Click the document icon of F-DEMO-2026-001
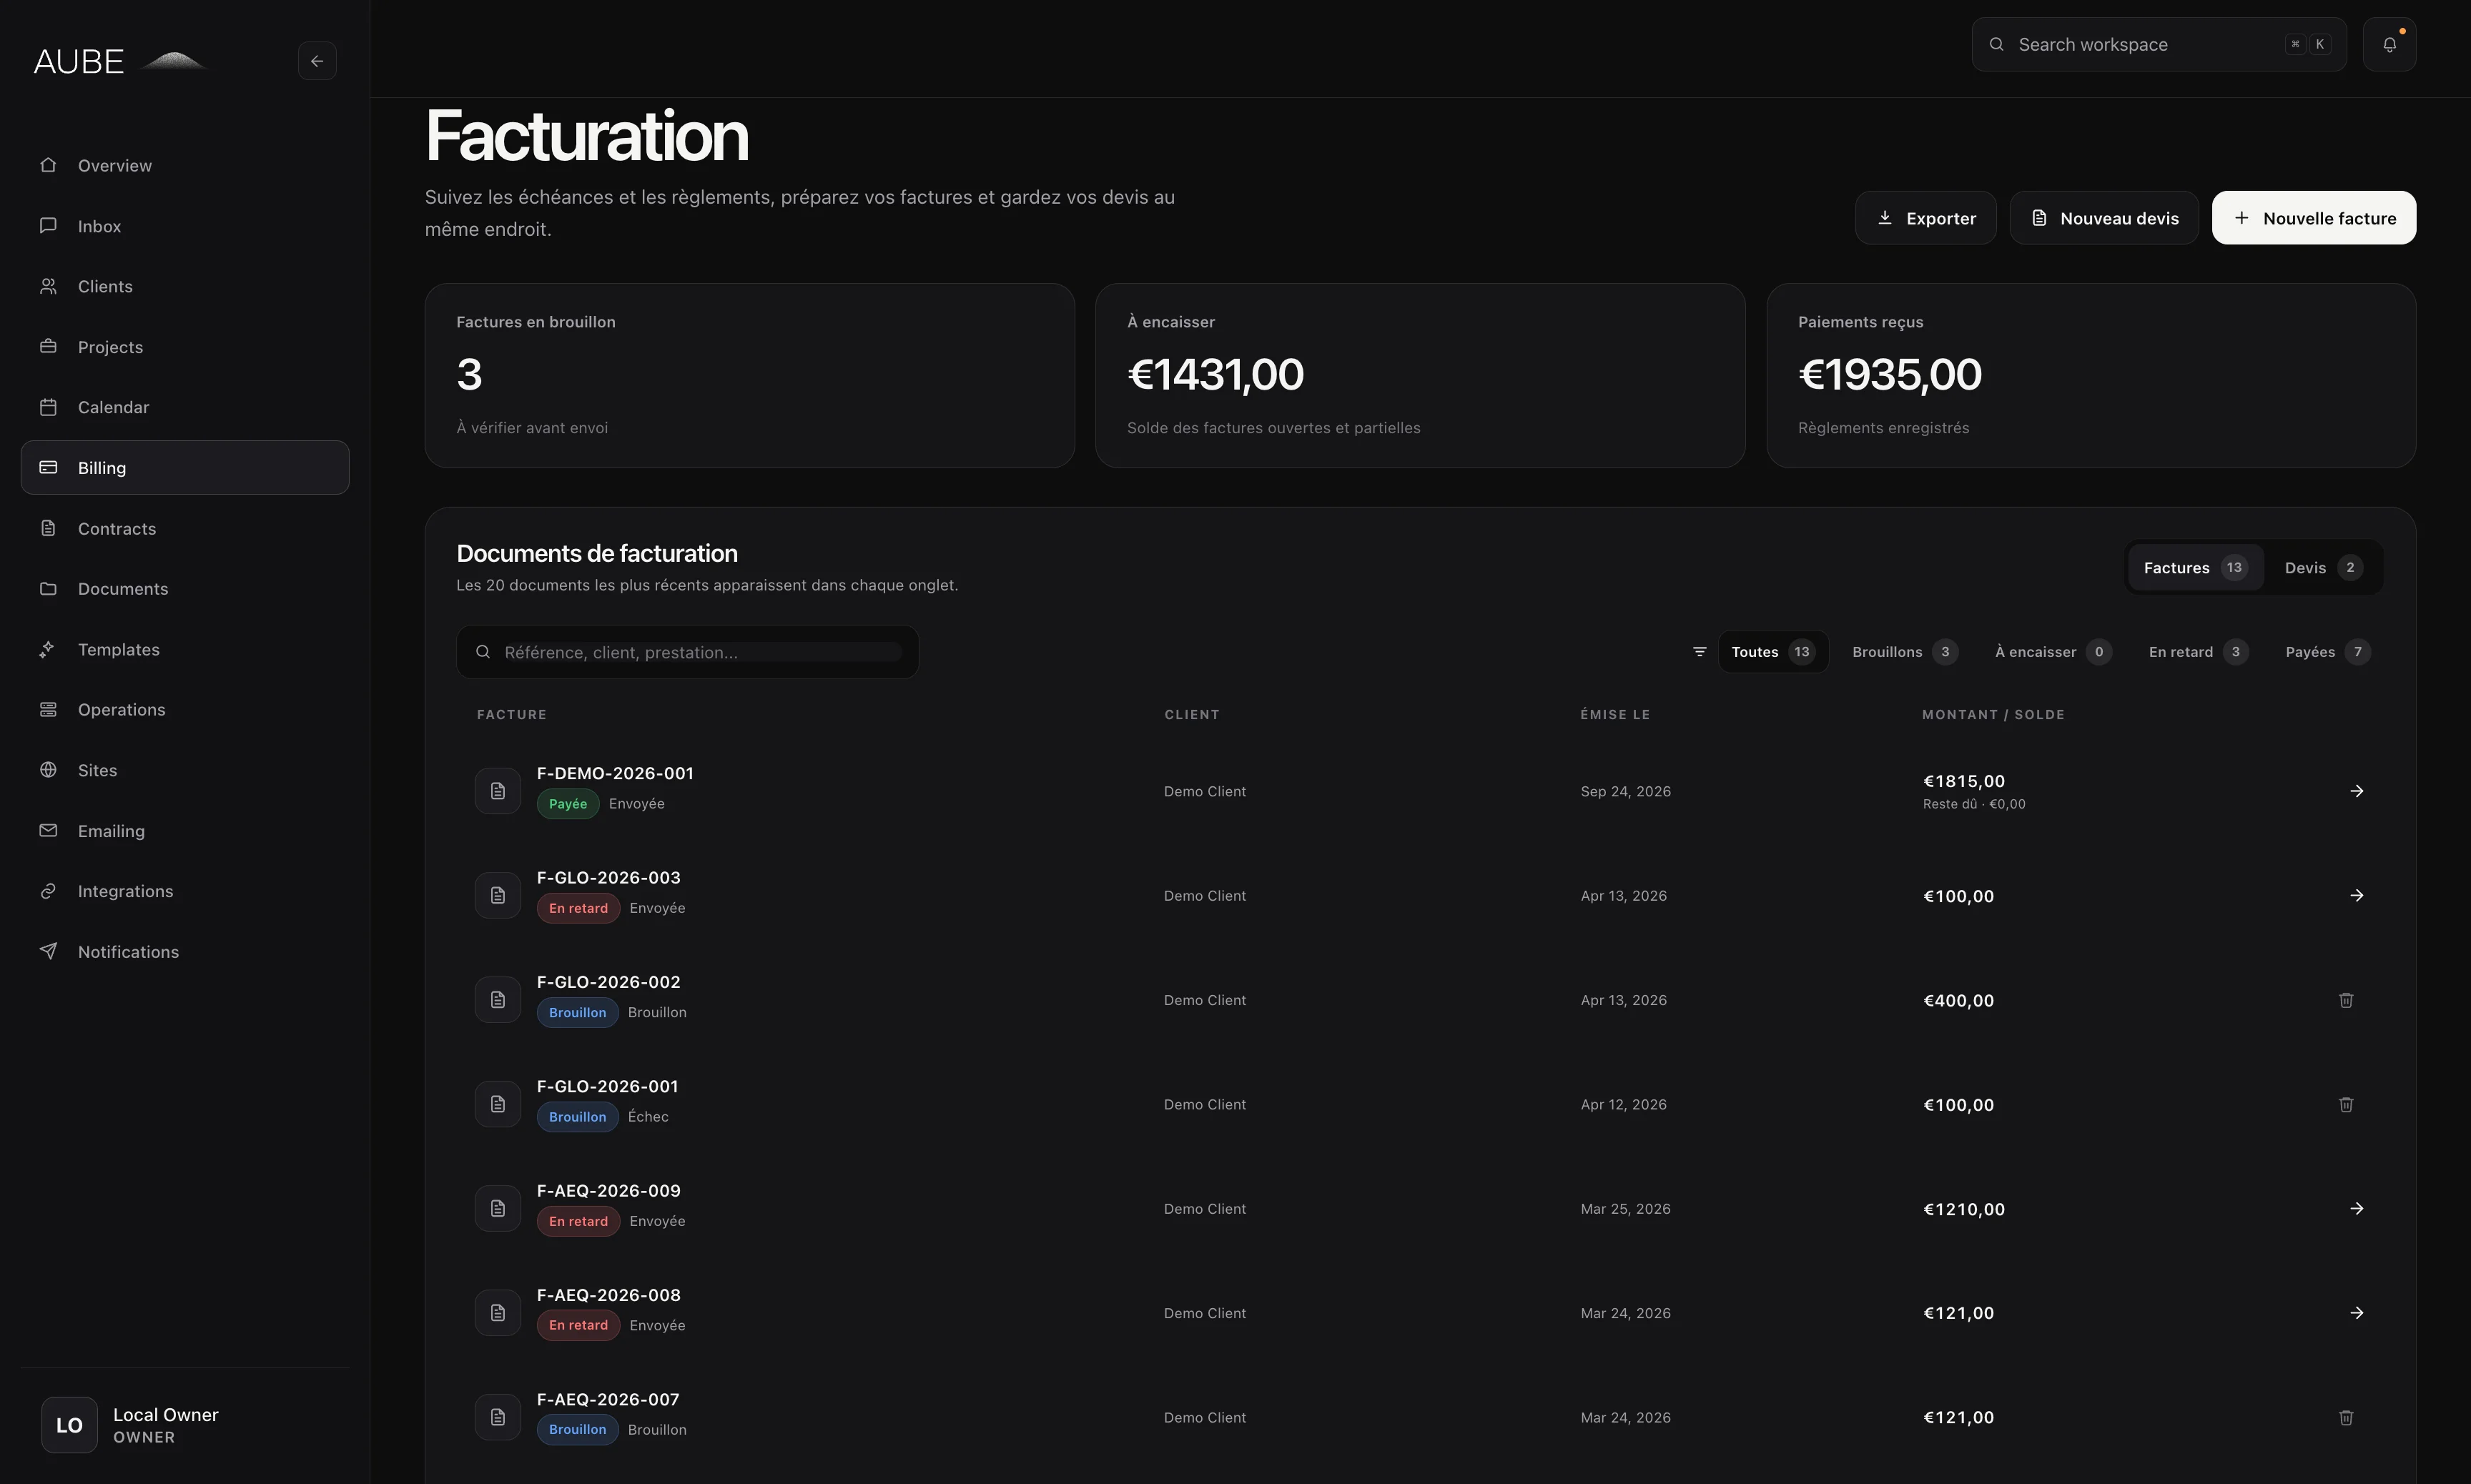Screen dimensions: 2471x1484 coord(498,791)
